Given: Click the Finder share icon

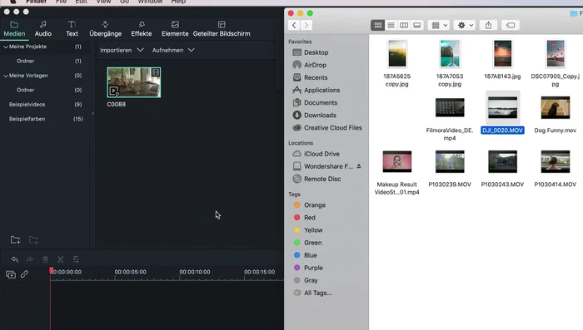Looking at the screenshot, I should coord(488,25).
